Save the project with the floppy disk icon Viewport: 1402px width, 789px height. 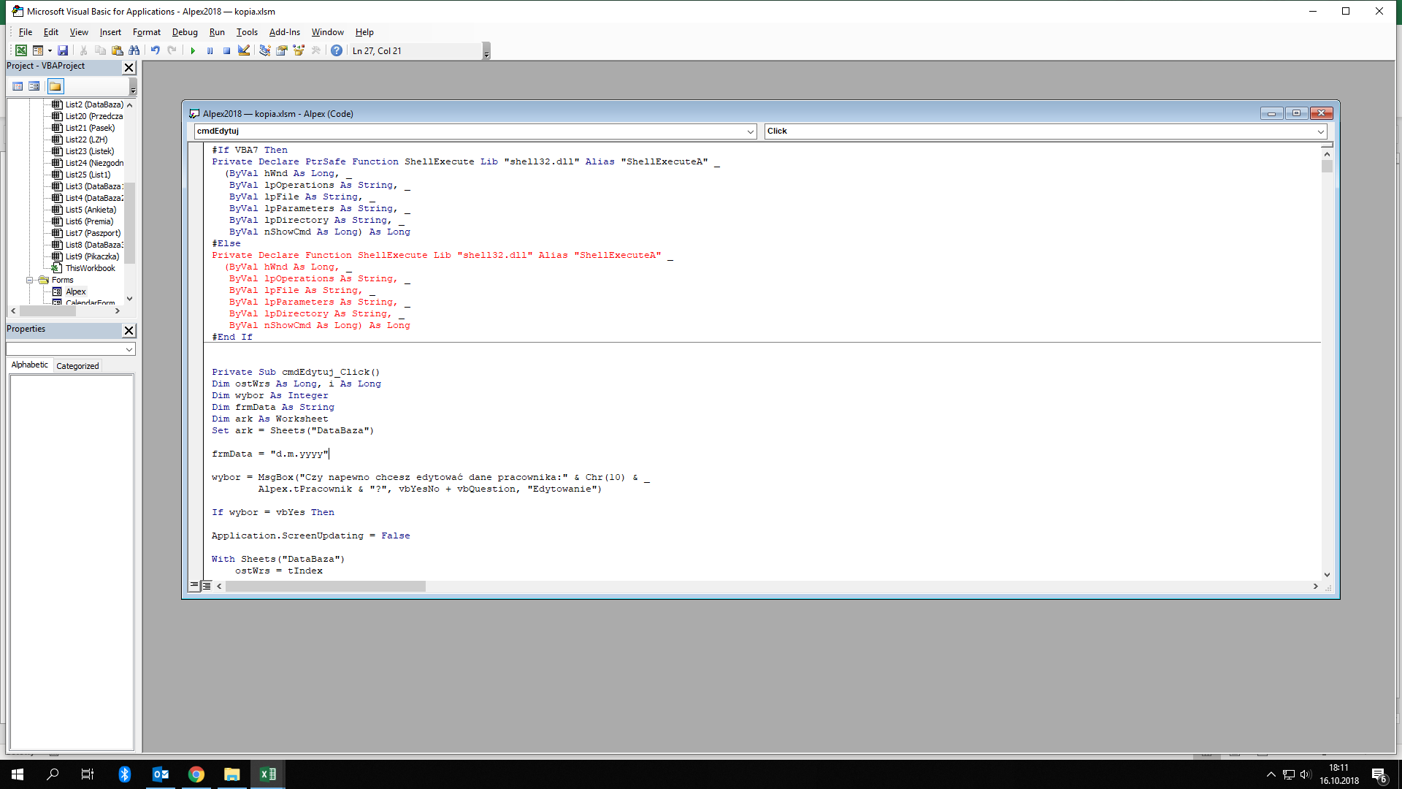pos(63,50)
